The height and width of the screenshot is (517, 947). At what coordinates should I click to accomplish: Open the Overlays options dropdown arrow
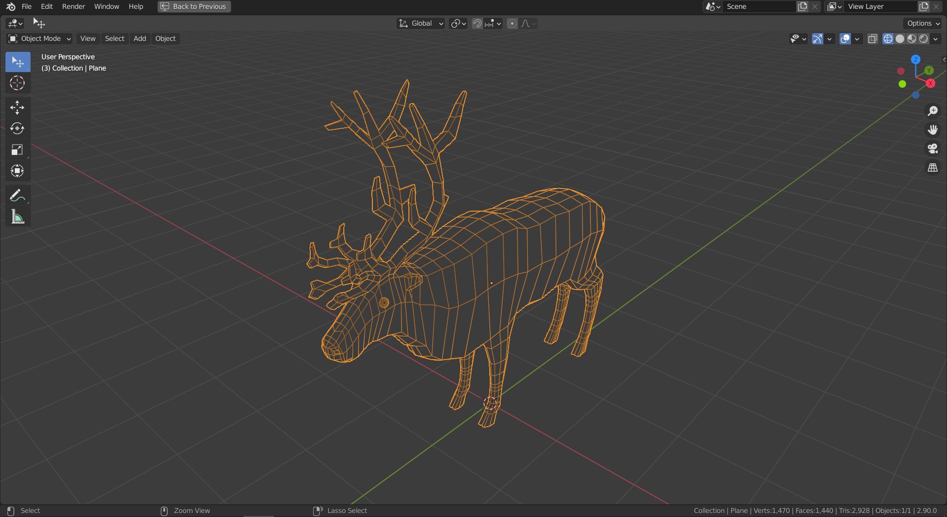point(857,38)
